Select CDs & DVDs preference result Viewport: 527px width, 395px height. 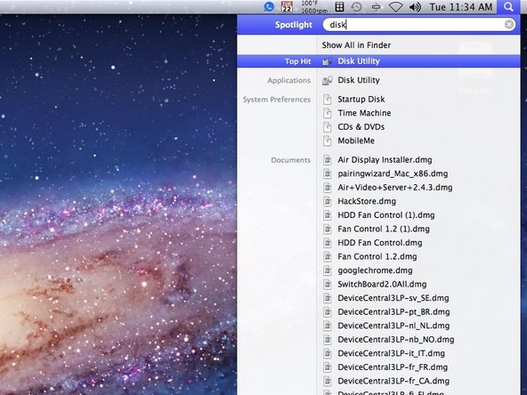coord(361,127)
